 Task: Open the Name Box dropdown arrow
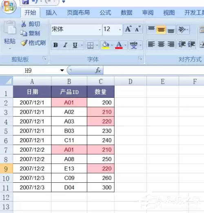[x=62, y=70]
